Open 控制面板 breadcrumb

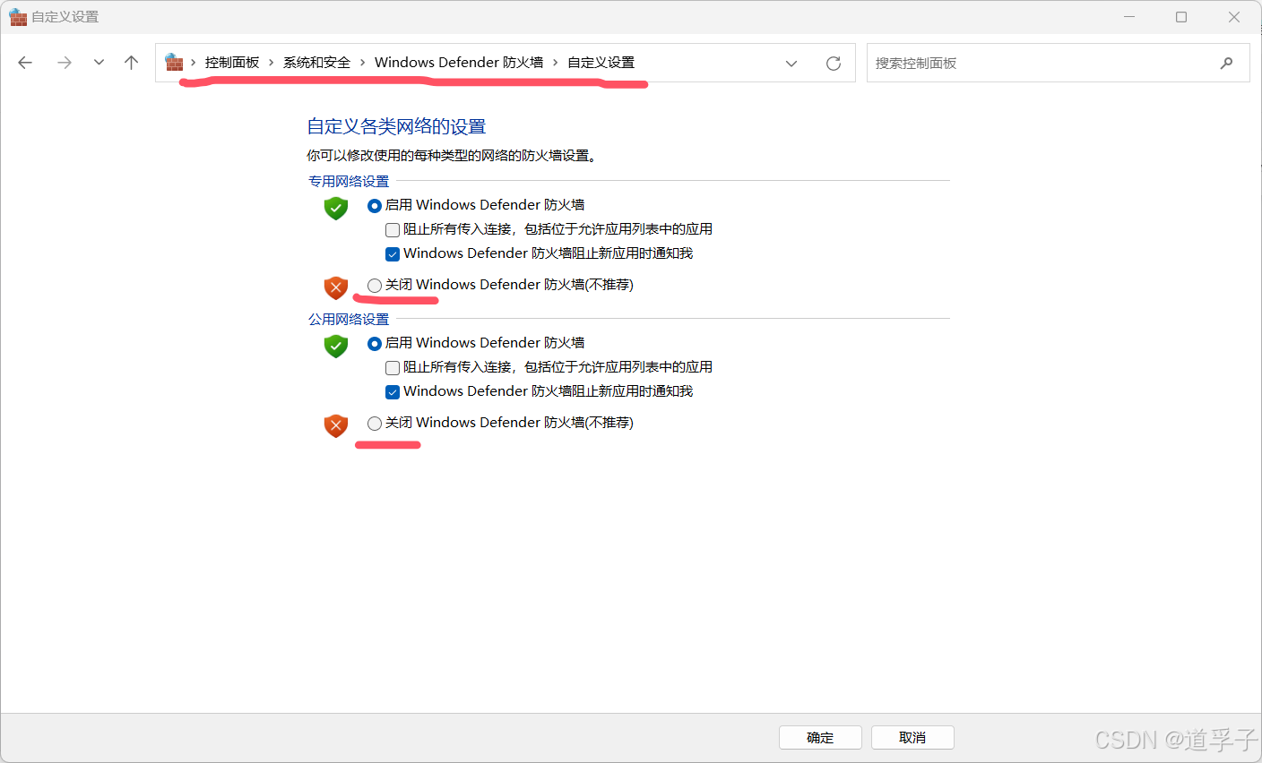pos(232,63)
